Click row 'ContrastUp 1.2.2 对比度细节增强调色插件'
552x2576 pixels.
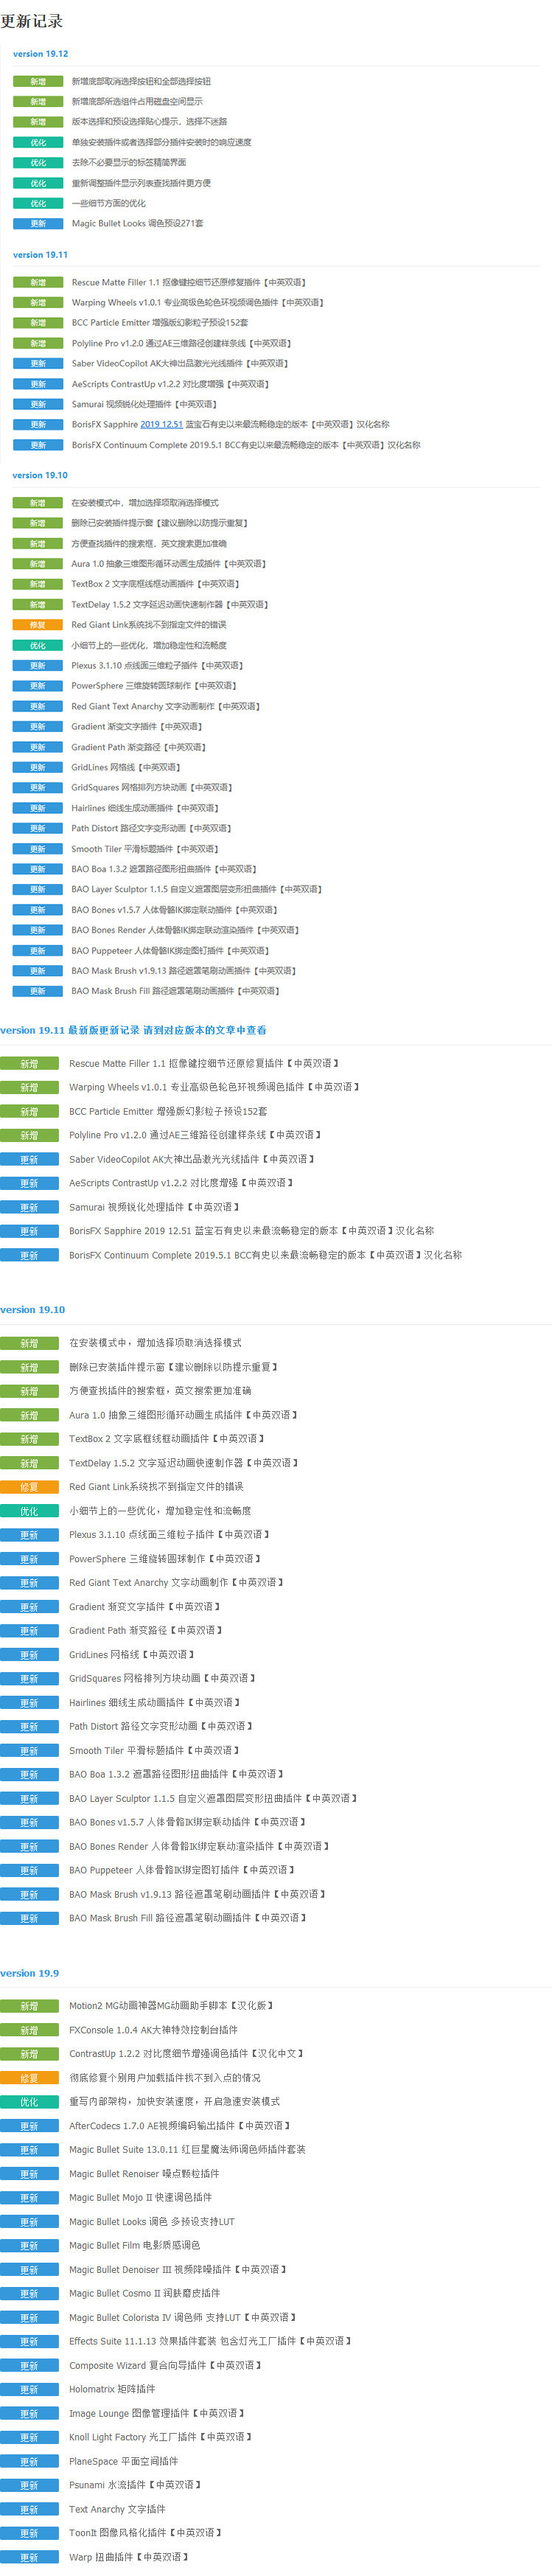pyautogui.click(x=186, y=2054)
